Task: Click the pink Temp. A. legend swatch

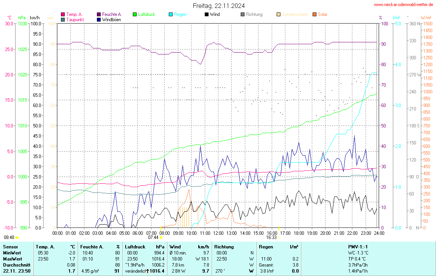Action: pyautogui.click(x=63, y=15)
